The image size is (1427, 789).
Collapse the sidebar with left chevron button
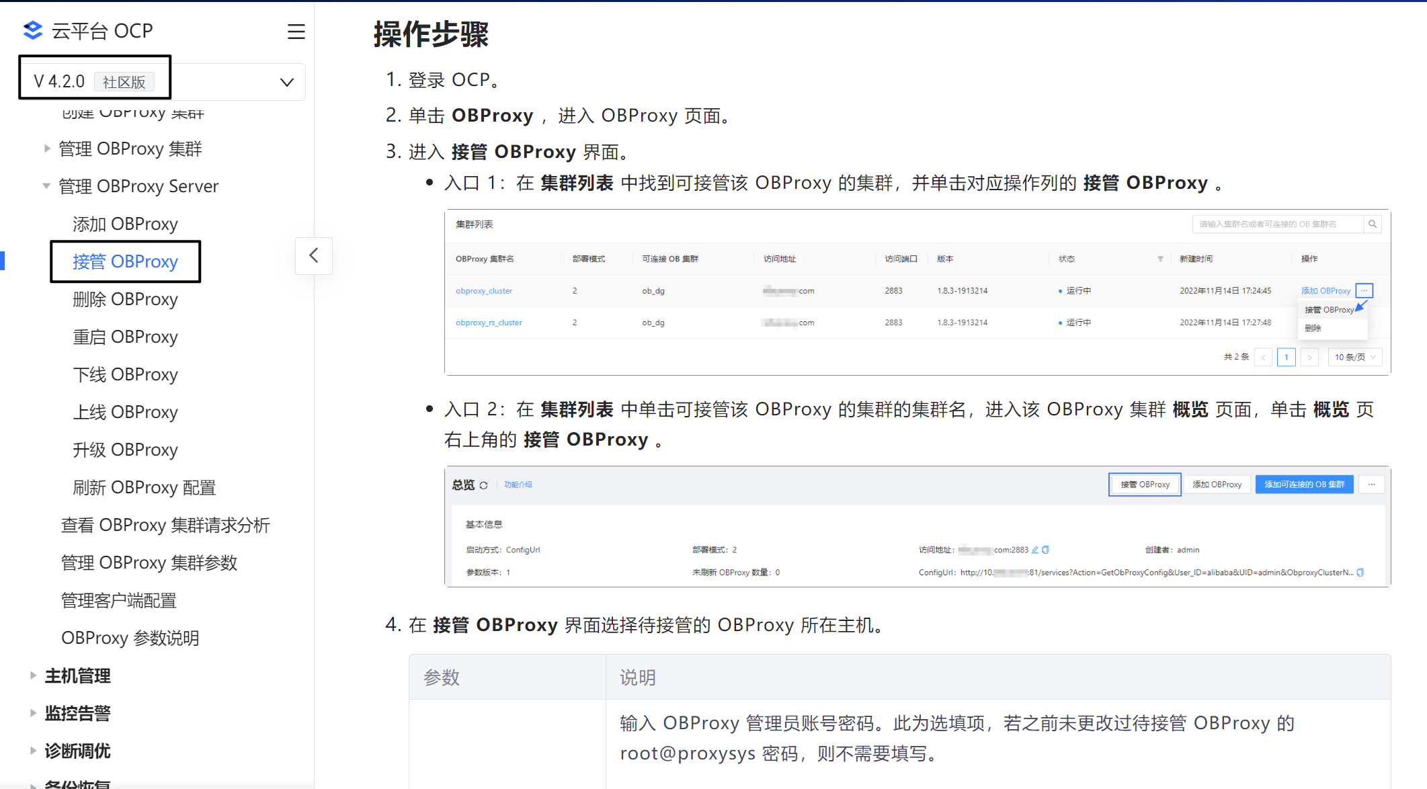click(314, 255)
